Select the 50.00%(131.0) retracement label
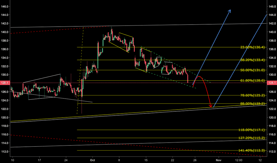This screenshot has width=277, height=163. pyautogui.click(x=252, y=70)
